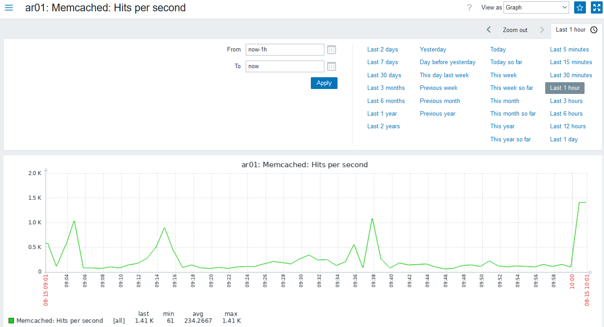This screenshot has height=327, width=604.
Task: Click the help question mark icon
Action: [x=469, y=8]
